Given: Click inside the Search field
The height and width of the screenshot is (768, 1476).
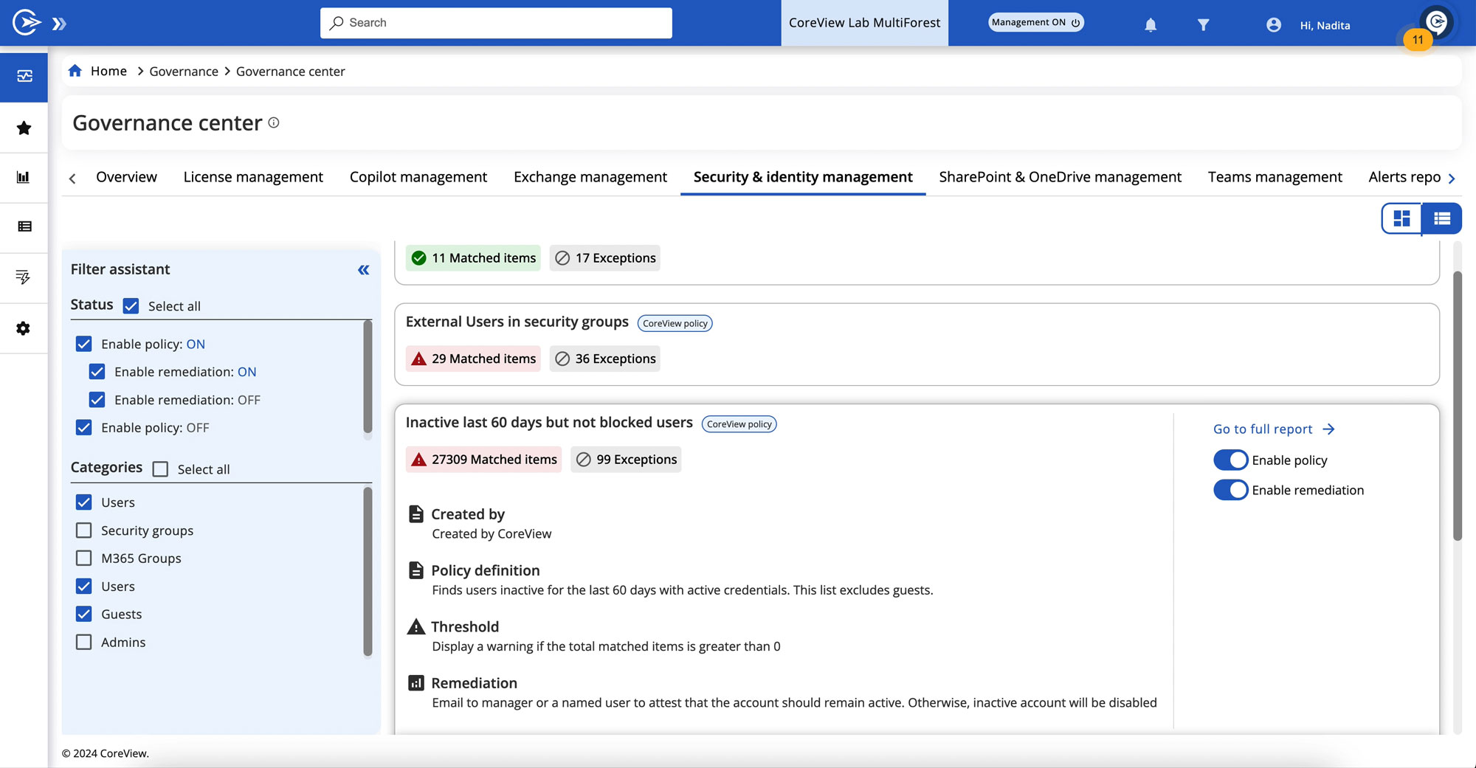Looking at the screenshot, I should click(x=494, y=22).
